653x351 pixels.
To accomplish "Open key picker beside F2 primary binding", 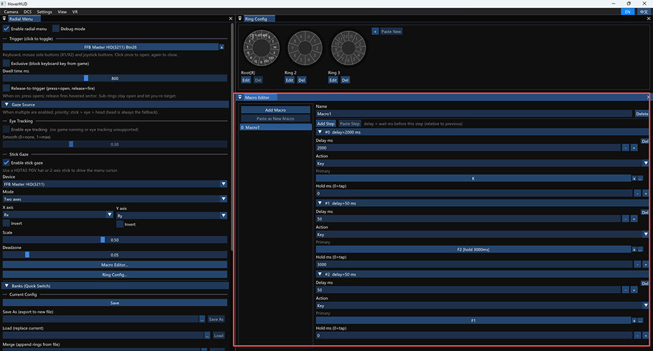I will click(x=641, y=249).
